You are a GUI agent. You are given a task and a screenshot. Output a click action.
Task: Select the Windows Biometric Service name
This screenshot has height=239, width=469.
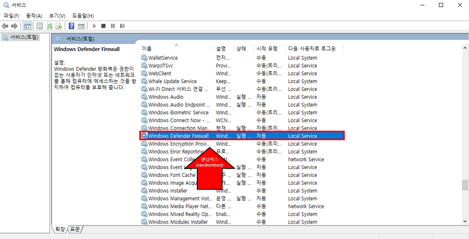click(x=179, y=113)
